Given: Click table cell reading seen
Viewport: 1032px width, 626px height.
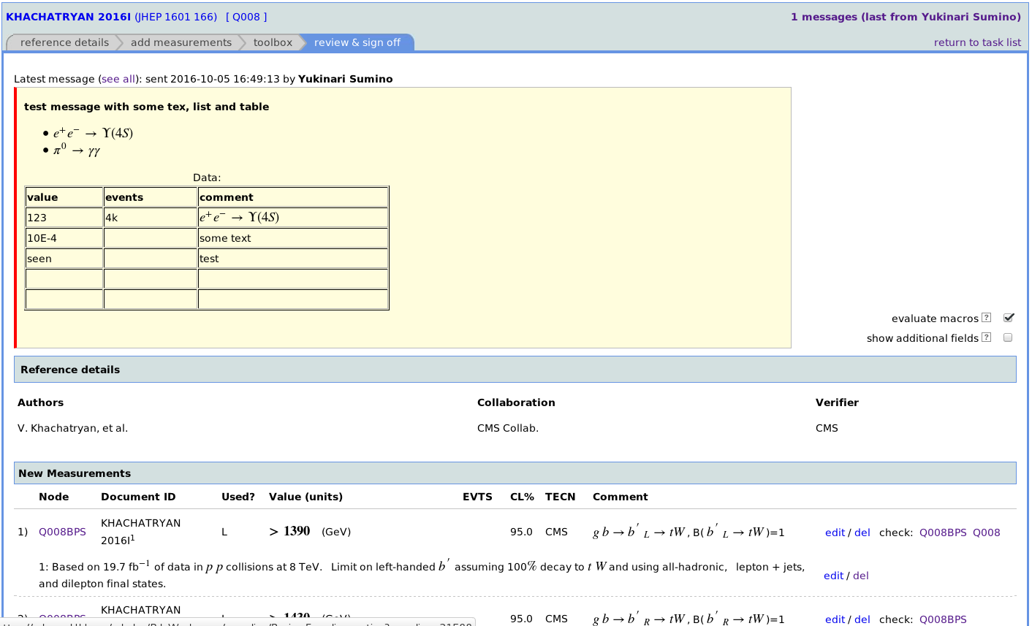Looking at the screenshot, I should point(64,259).
